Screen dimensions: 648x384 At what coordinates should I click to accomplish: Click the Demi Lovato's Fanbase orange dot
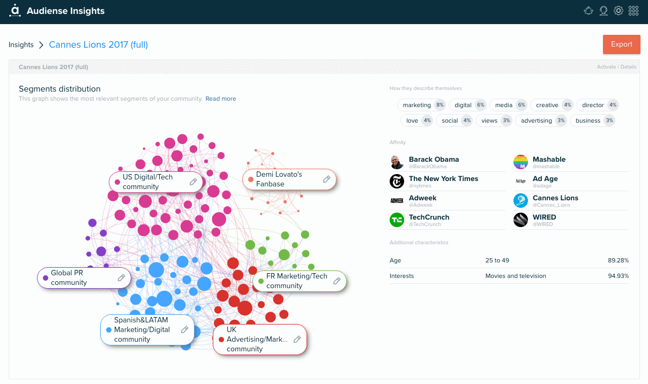pyautogui.click(x=251, y=179)
